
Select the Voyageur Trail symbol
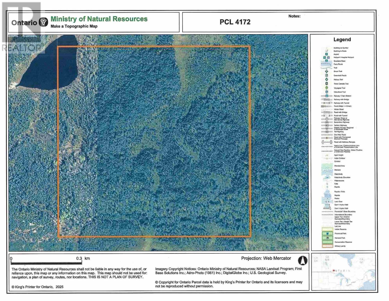tap(326, 88)
